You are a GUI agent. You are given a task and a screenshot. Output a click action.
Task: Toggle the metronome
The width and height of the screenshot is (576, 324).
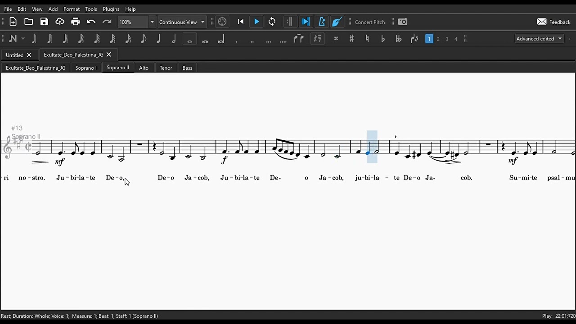point(321,22)
